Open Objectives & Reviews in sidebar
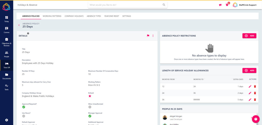Image resolution: width=262 pixels, height=125 pixels. click(6, 42)
